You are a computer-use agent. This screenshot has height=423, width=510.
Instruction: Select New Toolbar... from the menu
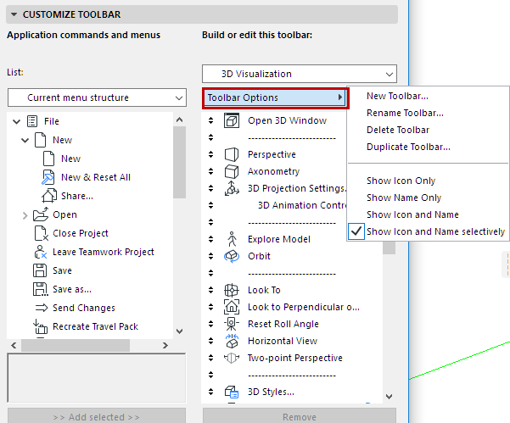[x=397, y=96]
